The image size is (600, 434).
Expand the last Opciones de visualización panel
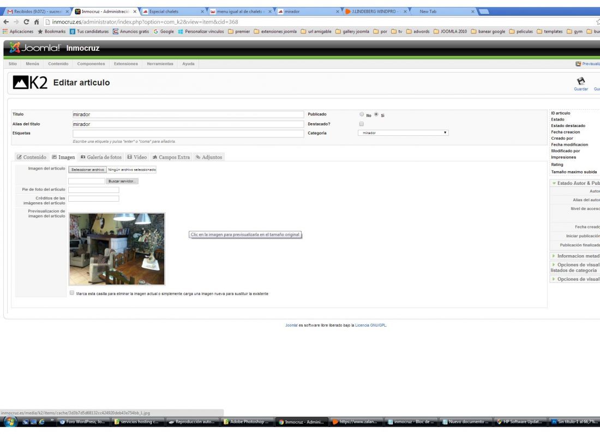click(575, 279)
